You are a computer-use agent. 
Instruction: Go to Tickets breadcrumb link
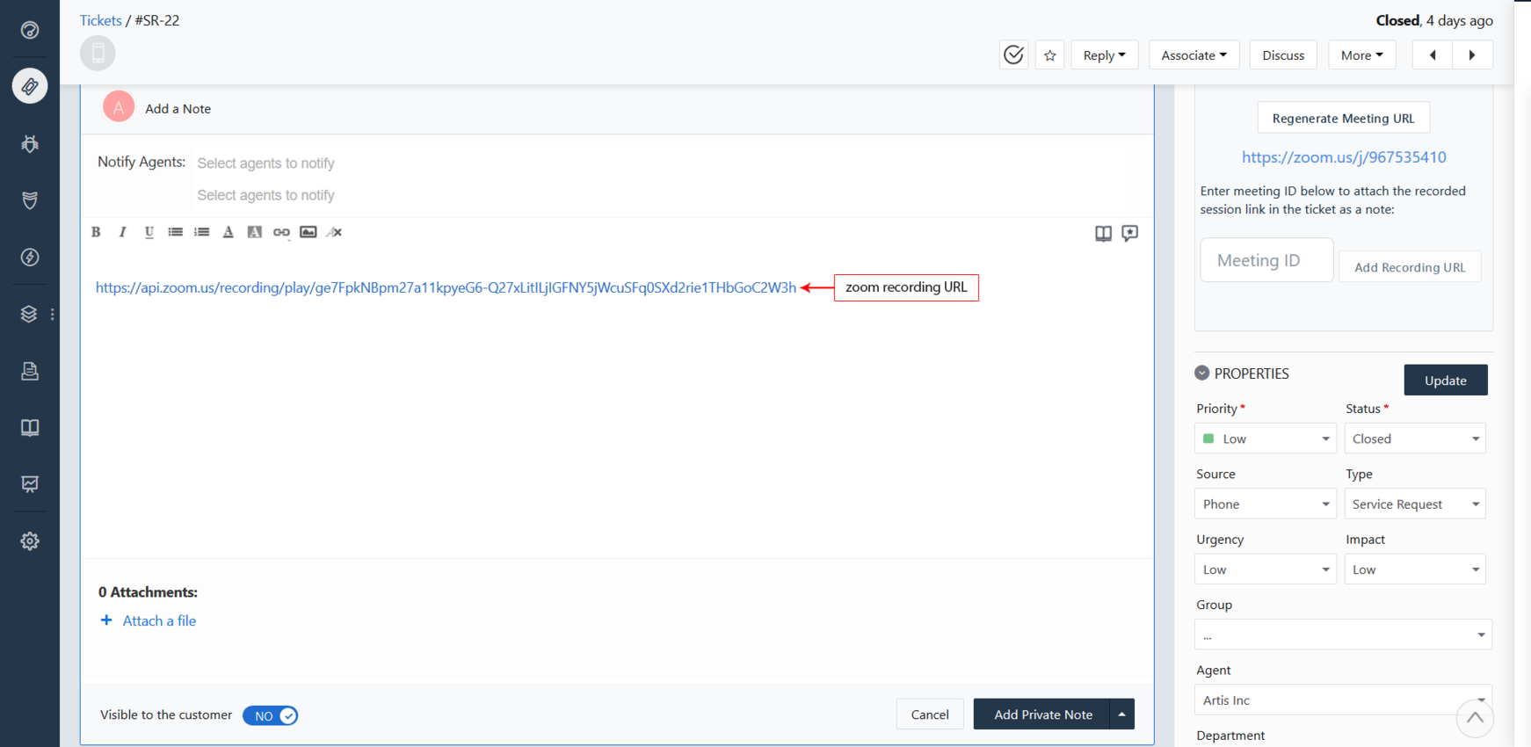pos(101,20)
